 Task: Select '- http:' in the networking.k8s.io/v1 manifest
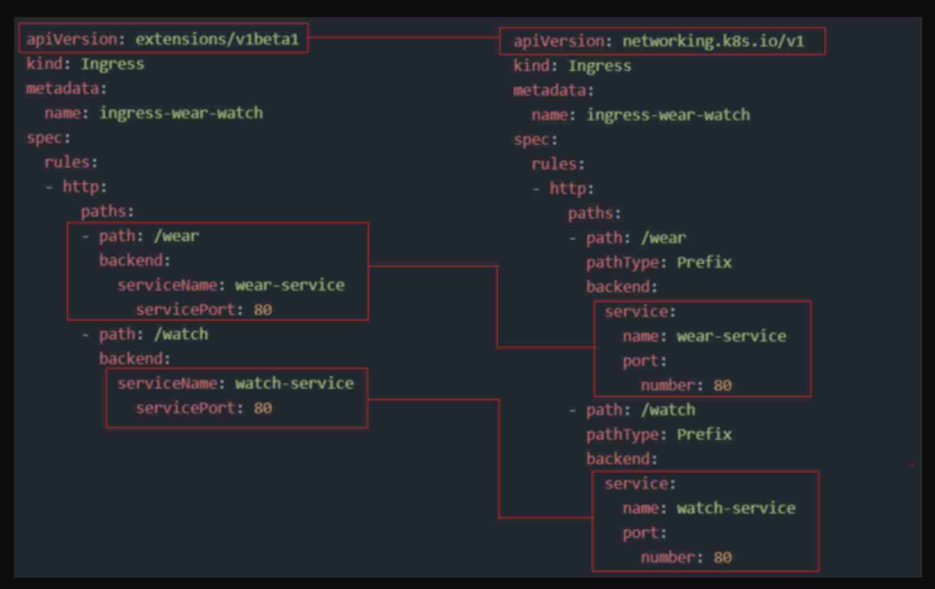(x=563, y=189)
